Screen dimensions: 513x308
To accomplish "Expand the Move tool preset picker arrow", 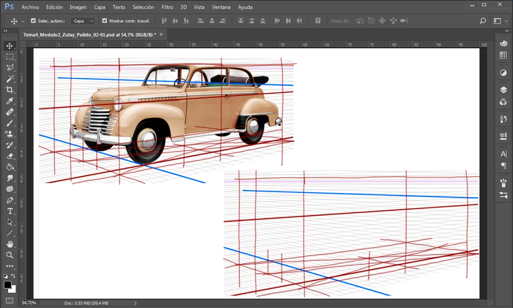I will tap(22, 21).
